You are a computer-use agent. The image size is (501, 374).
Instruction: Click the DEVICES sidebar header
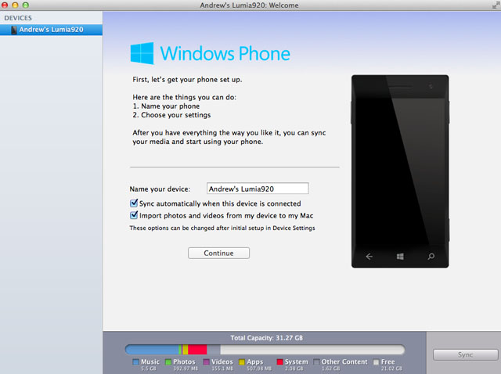[18, 18]
